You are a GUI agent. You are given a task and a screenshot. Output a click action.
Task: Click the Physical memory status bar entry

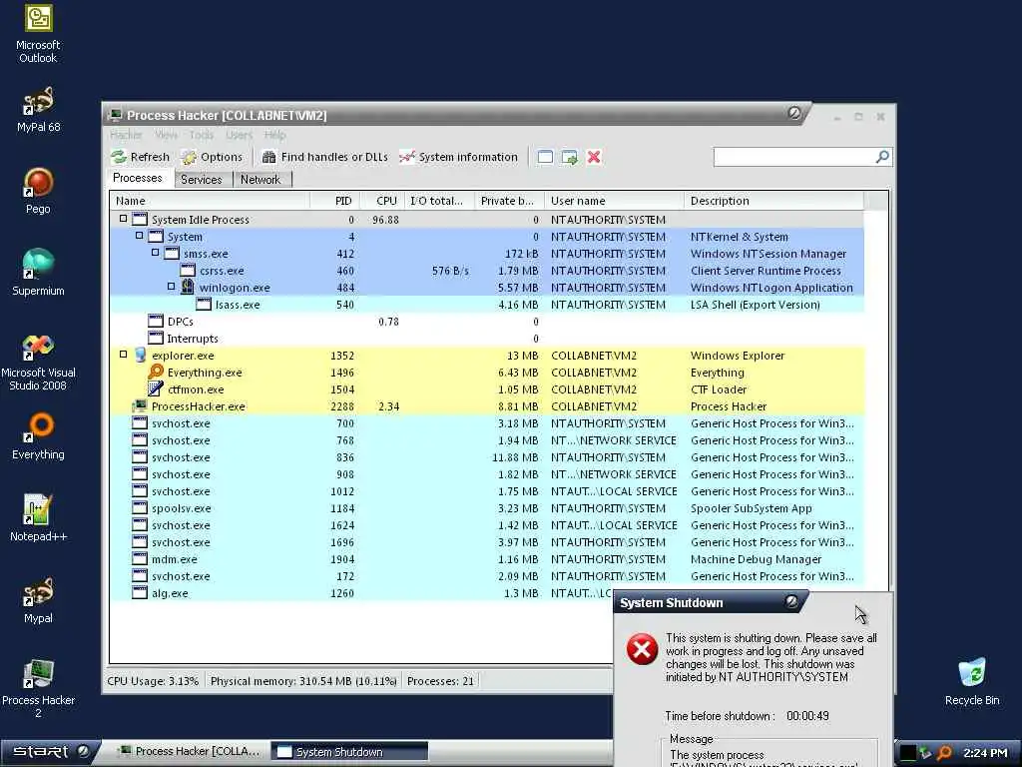(303, 681)
